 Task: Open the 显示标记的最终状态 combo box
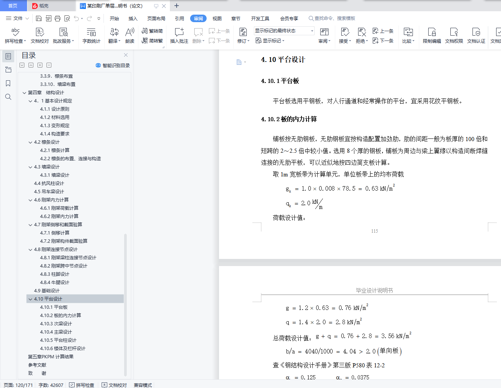(x=284, y=31)
